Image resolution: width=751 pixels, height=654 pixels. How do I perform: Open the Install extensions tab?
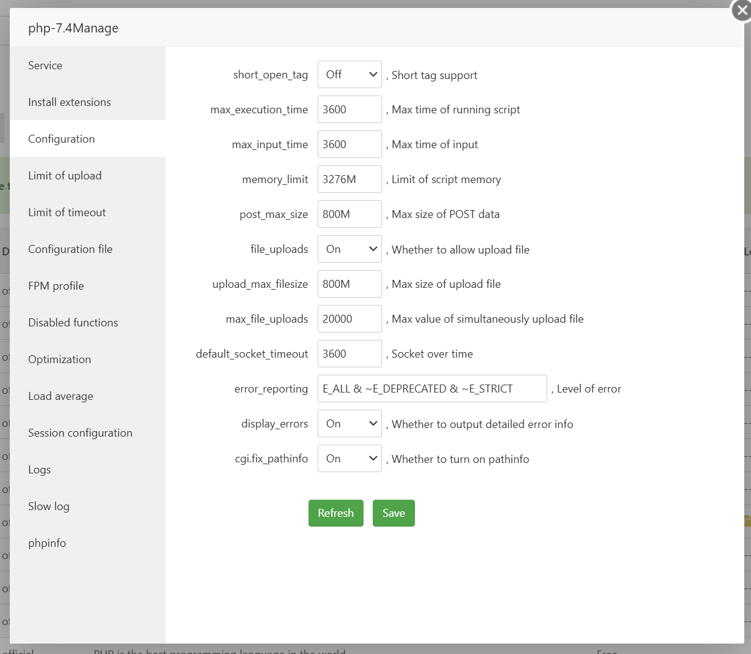coord(70,102)
